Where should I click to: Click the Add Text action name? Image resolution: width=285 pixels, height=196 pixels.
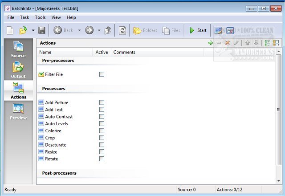[54, 110]
